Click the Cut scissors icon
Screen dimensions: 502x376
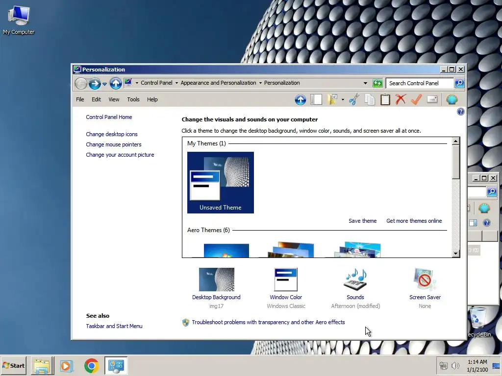(x=354, y=99)
